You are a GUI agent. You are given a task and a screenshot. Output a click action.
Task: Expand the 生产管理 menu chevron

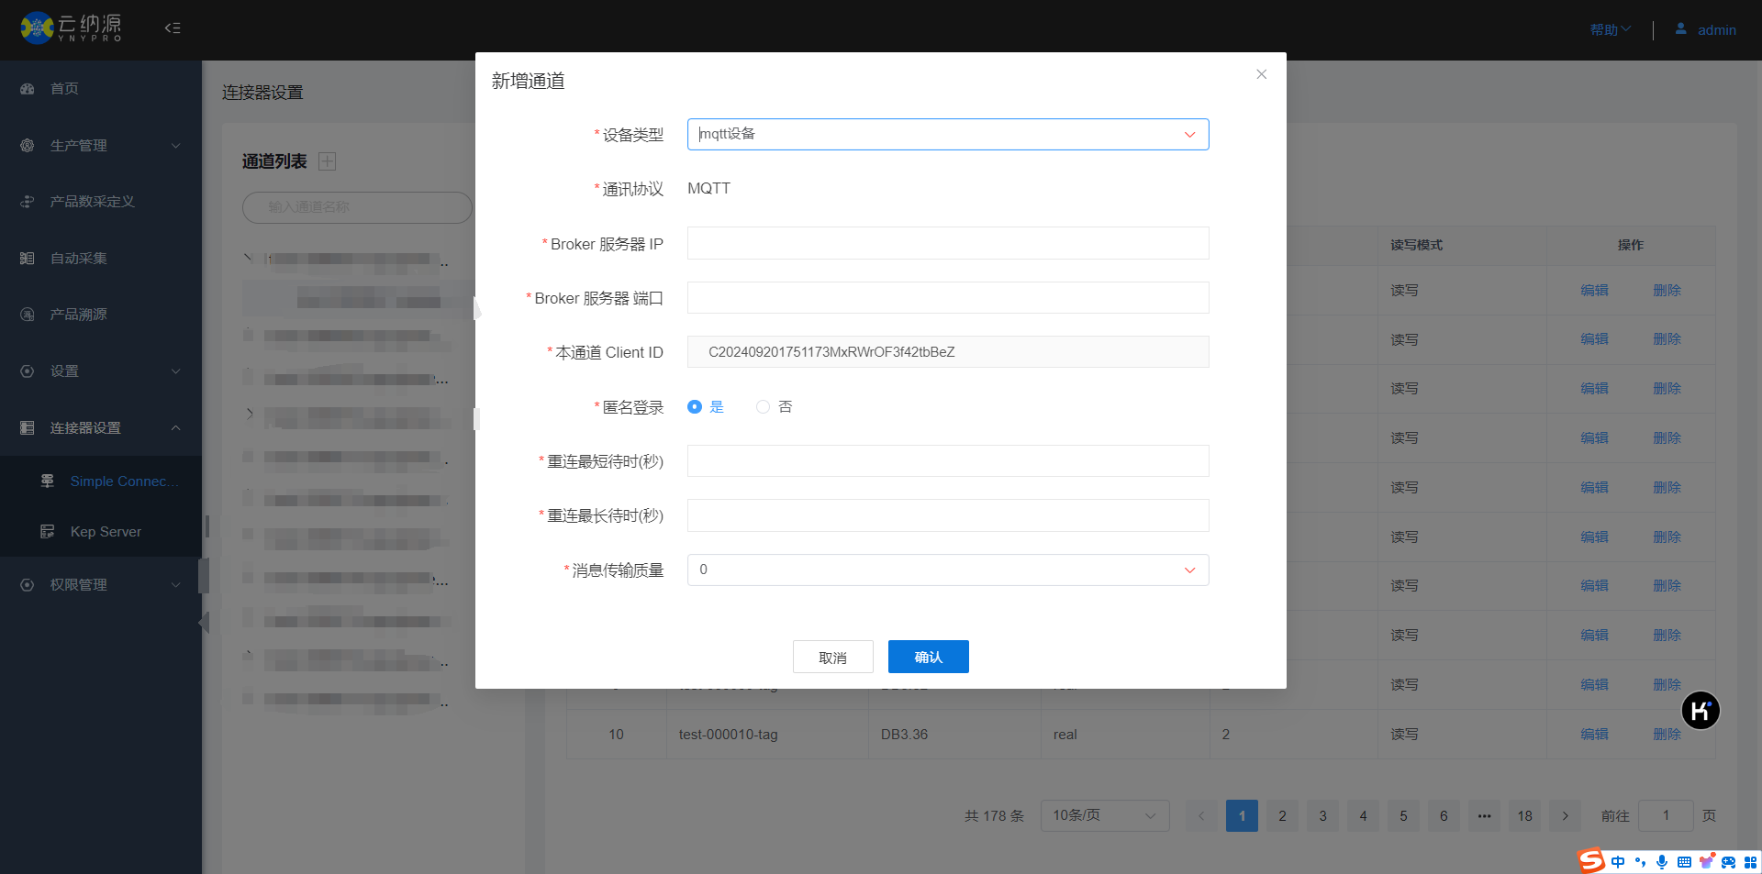175,146
